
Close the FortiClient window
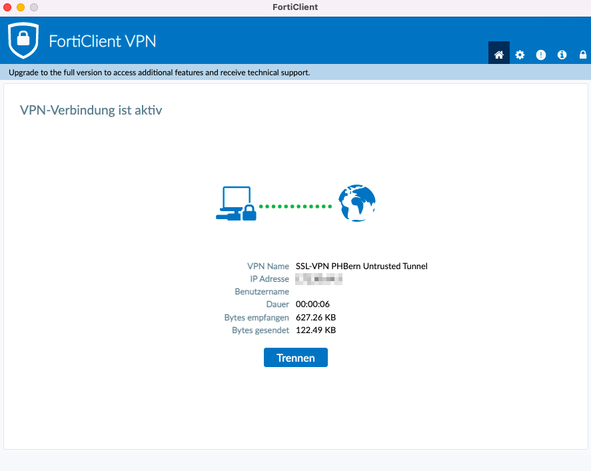(x=8, y=7)
